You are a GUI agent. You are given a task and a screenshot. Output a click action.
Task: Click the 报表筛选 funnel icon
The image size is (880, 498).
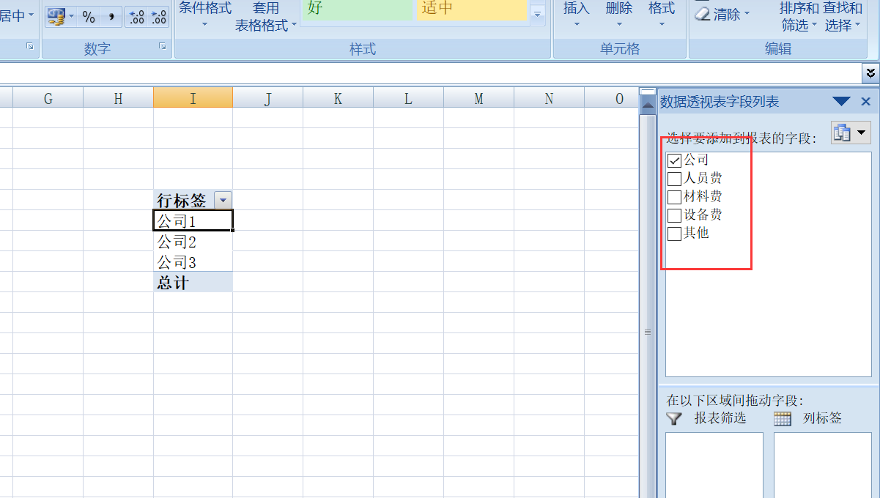click(673, 418)
